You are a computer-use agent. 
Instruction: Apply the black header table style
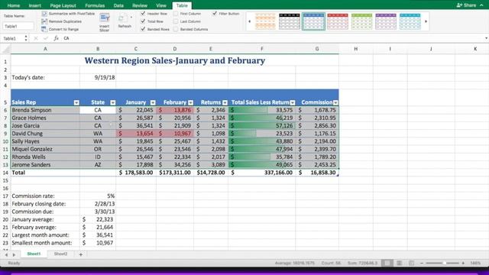coord(290,21)
